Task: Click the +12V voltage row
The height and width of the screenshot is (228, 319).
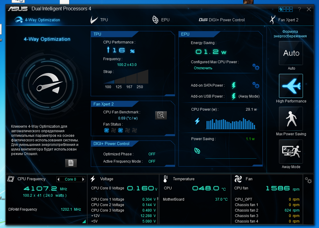Action: point(123,216)
